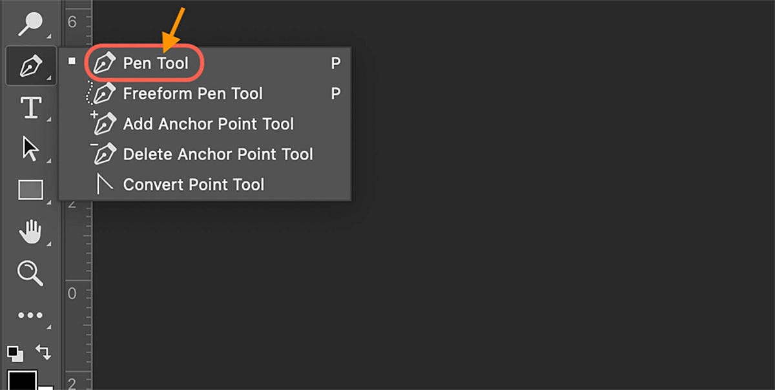Screen dimensions: 775x390
Task: Open the Edit Toolbar three-dots button
Action: click(x=30, y=315)
